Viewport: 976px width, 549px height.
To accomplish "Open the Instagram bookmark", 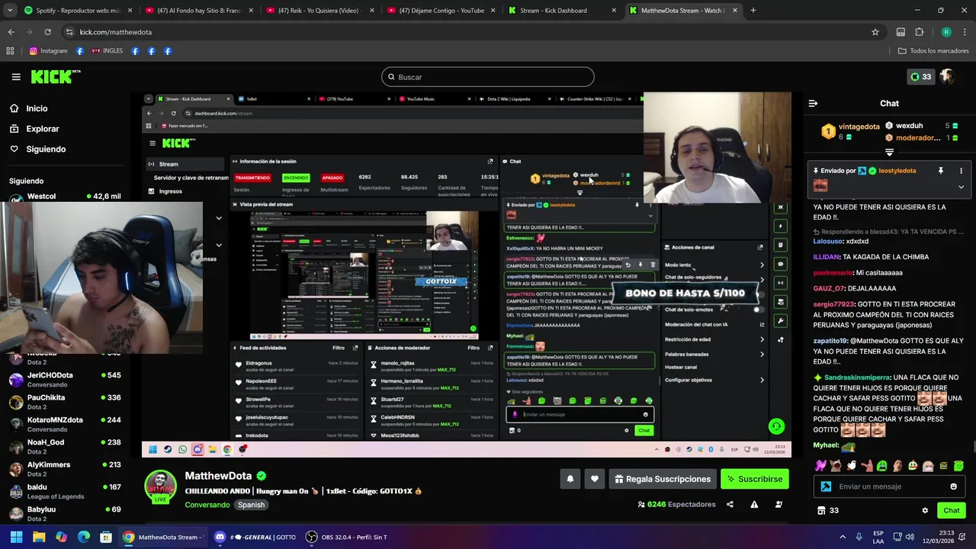I will click(49, 51).
